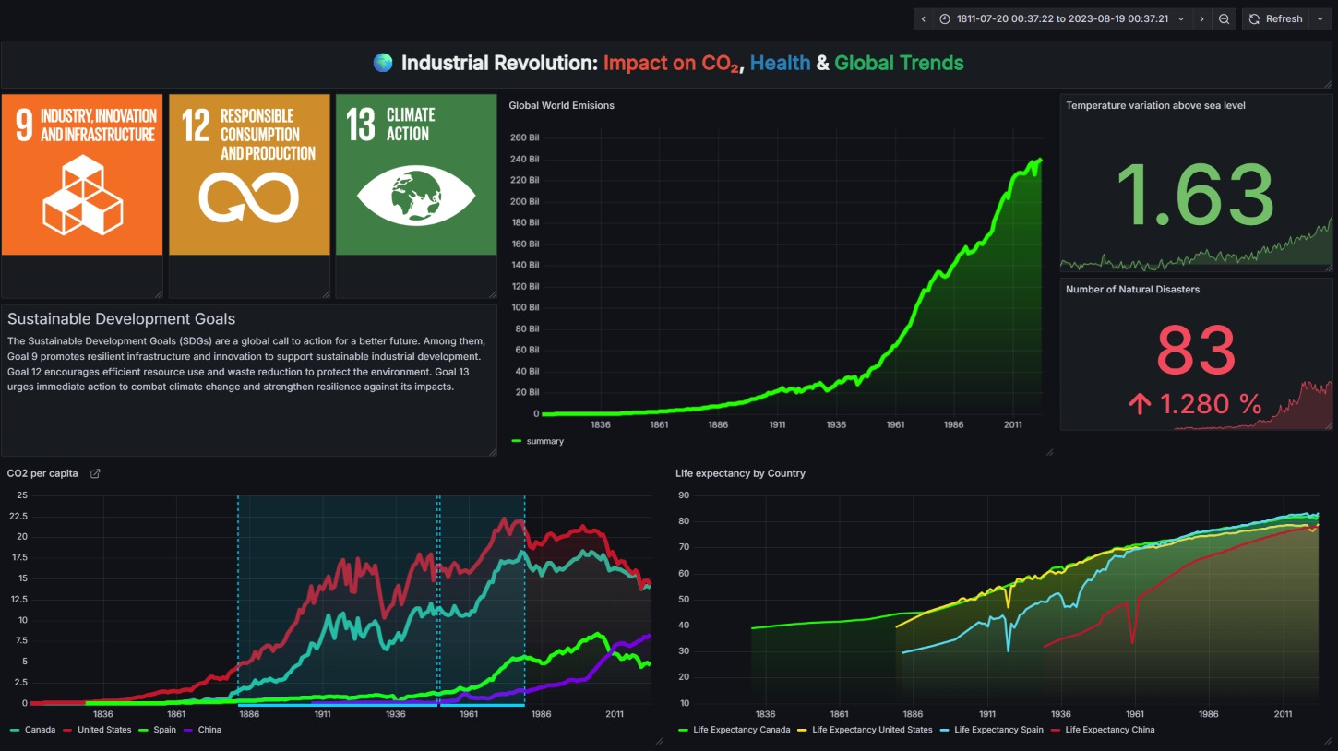Toggle Canada series in CO2 legend
The image size is (1338, 751).
[x=39, y=730]
